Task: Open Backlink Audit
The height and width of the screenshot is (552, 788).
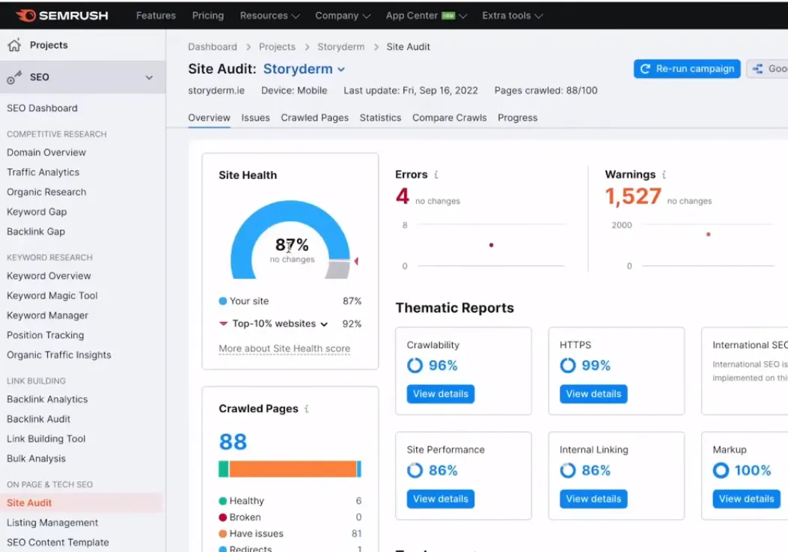Action: pos(39,419)
